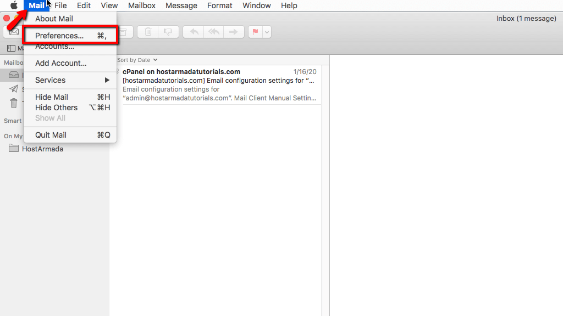Click the message date 1/16/20
The width and height of the screenshot is (563, 316).
coord(305,72)
